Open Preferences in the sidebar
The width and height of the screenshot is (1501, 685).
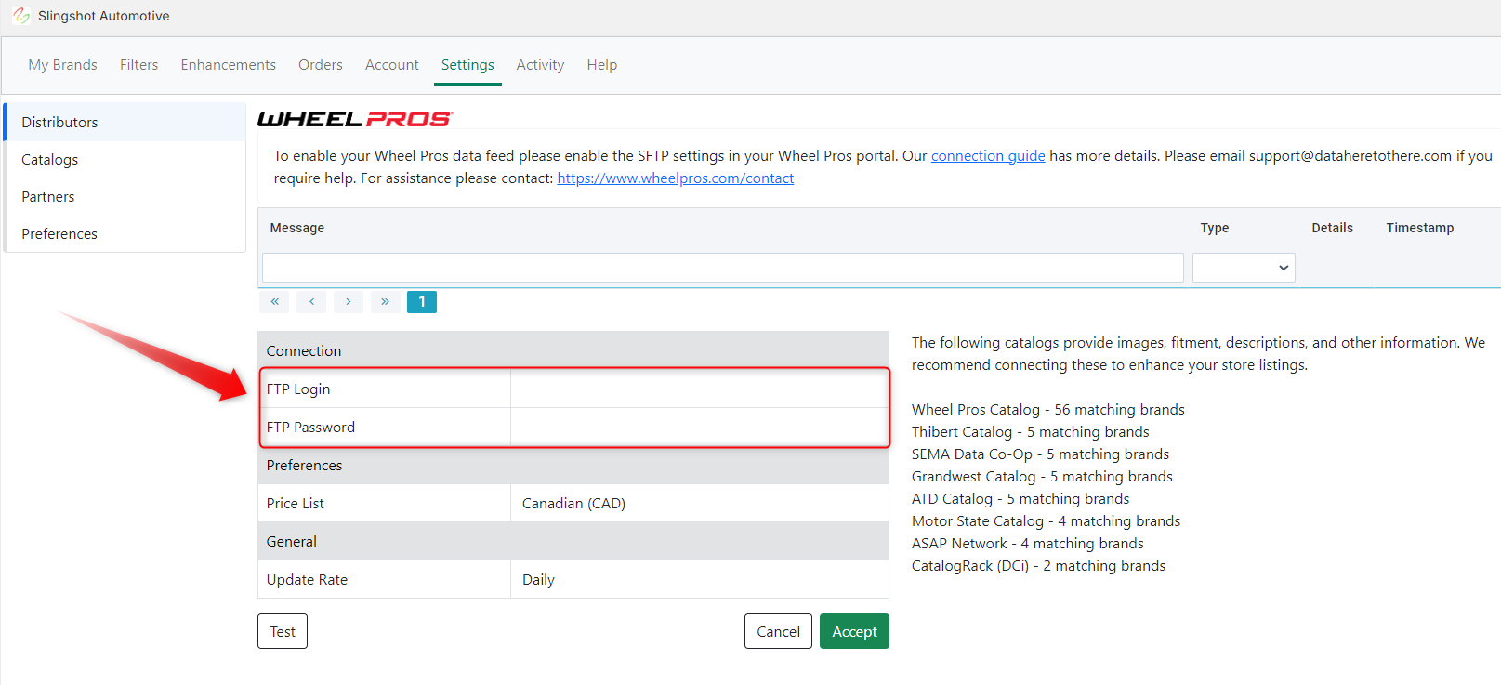coord(125,233)
